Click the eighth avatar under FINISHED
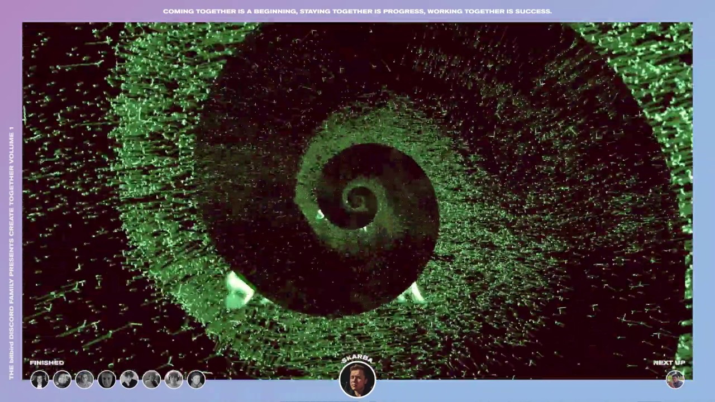 point(196,380)
